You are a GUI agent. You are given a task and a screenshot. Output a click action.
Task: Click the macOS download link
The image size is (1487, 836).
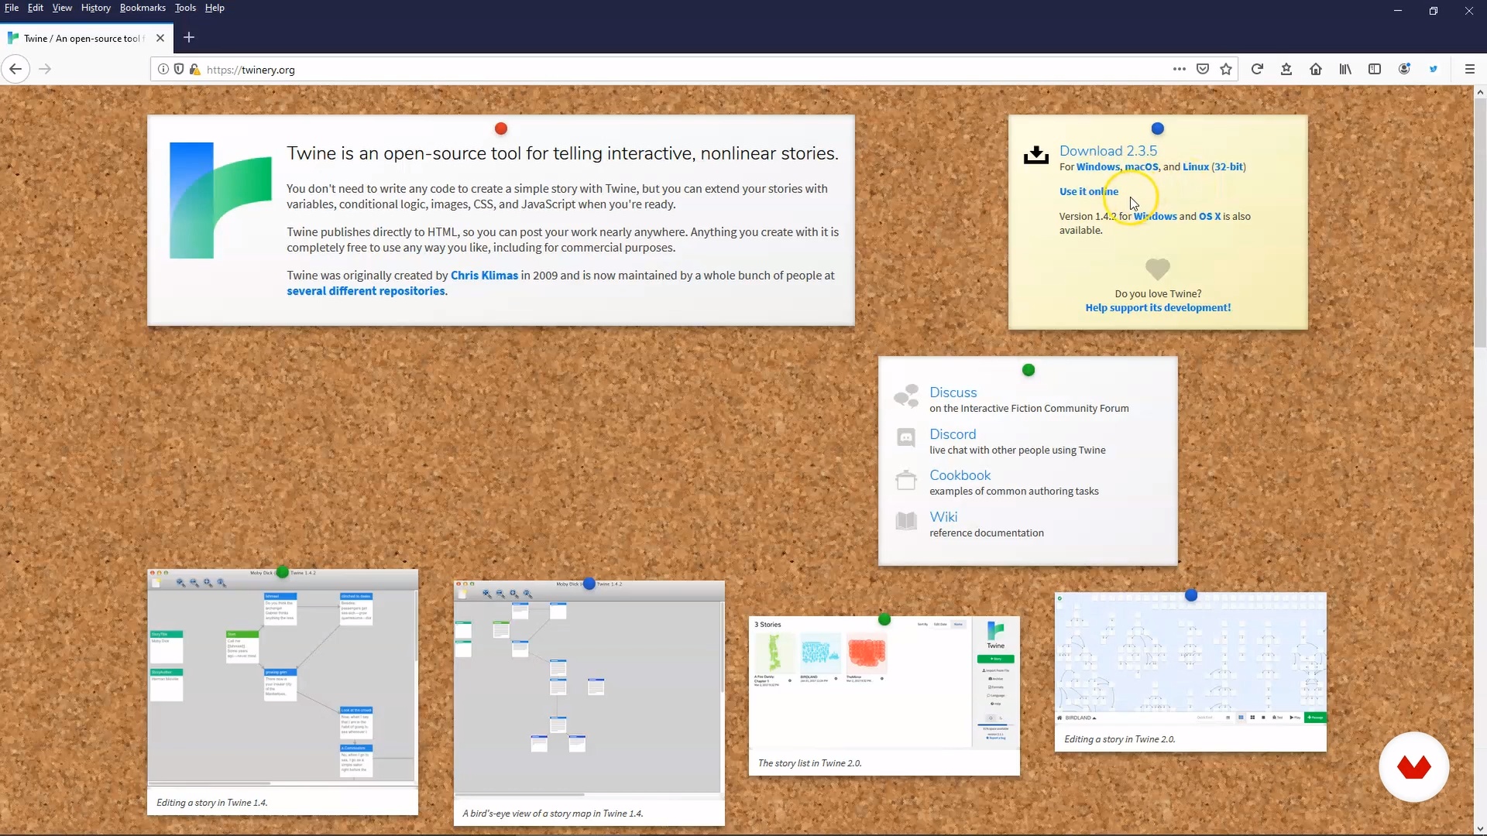point(1141,166)
